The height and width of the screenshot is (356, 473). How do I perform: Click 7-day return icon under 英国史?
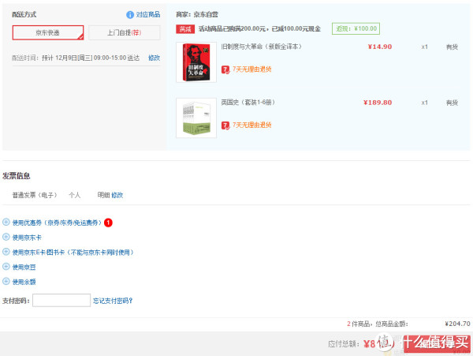(x=225, y=126)
